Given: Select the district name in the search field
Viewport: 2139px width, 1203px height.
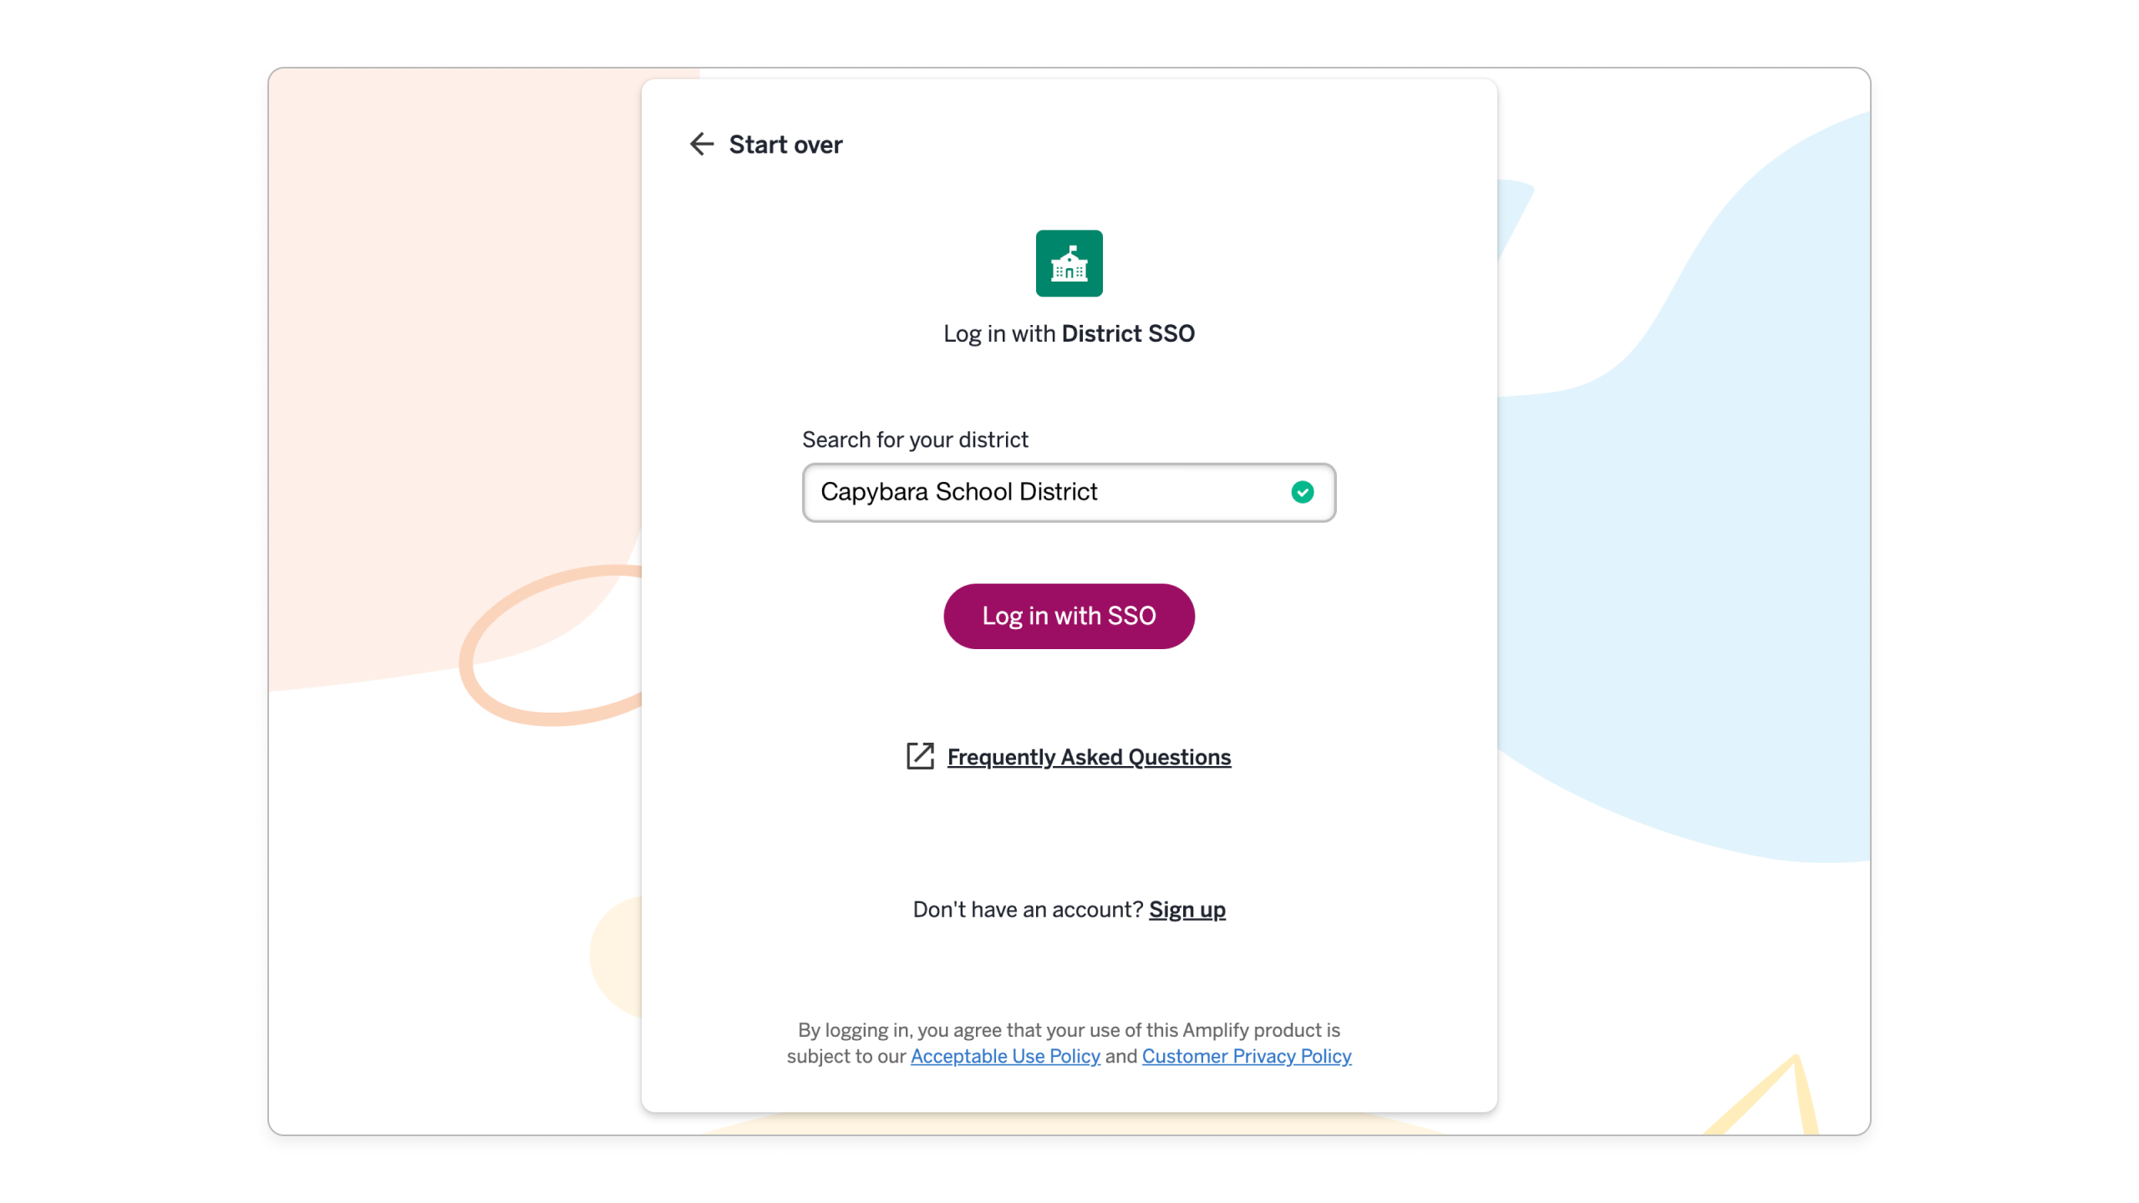Looking at the screenshot, I should 959,492.
